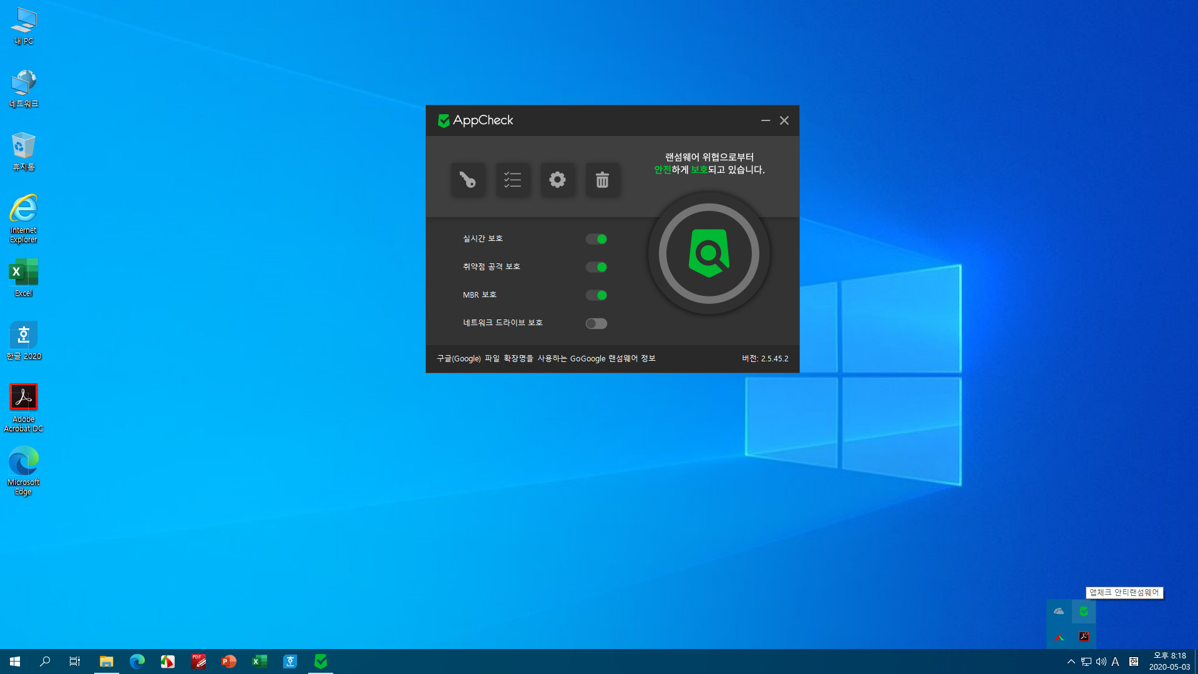Image resolution: width=1198 pixels, height=674 pixels.
Task: Enable 네트워크 드라이브 보호 switch
Action: pyautogui.click(x=597, y=323)
